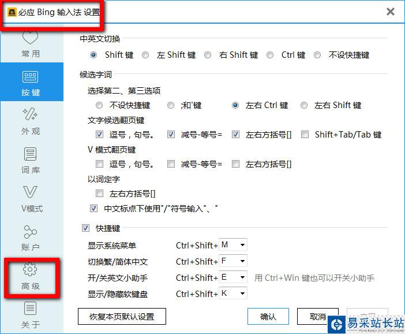Click the 中英文切换 section heading

pyautogui.click(x=100, y=39)
